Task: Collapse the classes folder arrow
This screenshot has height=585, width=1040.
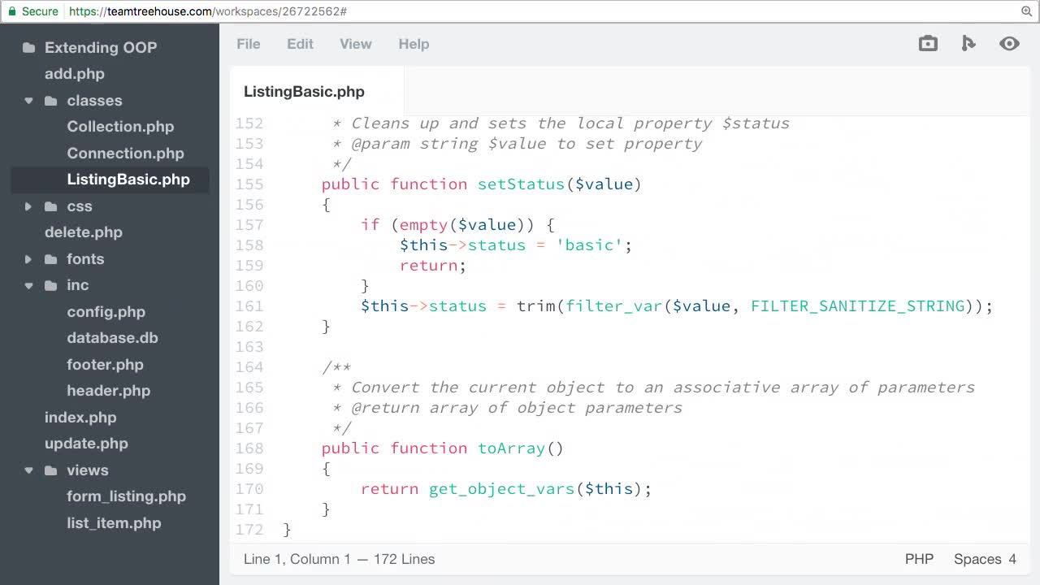Action: click(x=28, y=101)
